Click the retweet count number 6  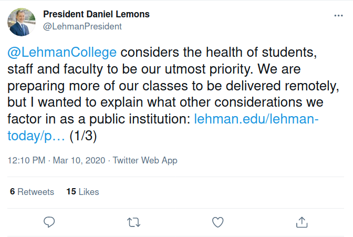click(x=12, y=192)
